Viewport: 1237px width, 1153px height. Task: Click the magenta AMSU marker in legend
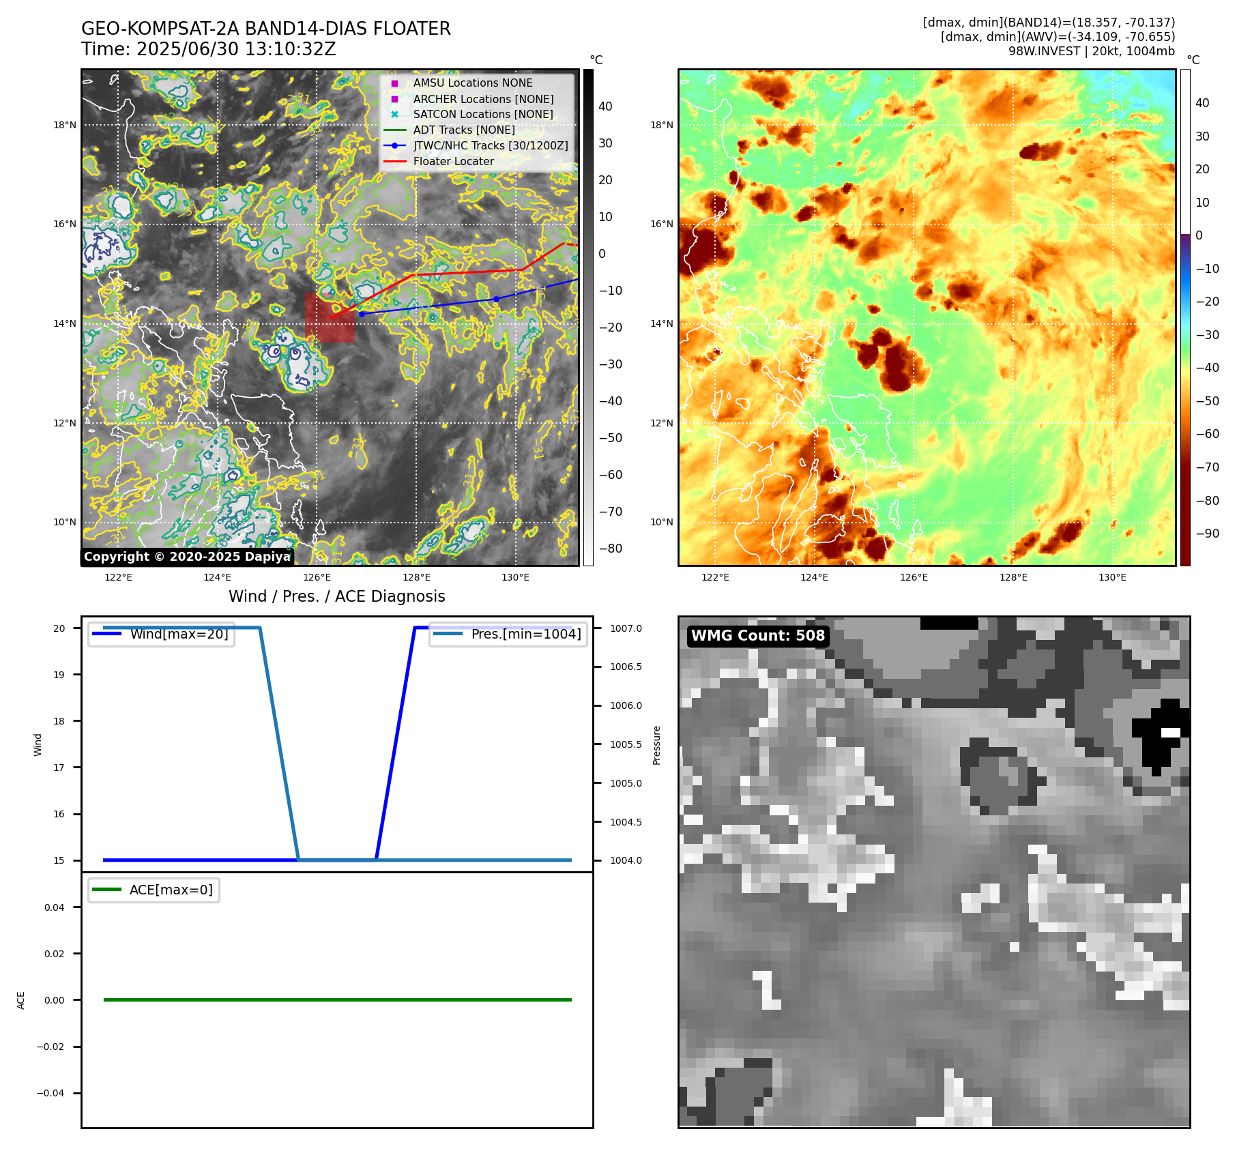click(394, 83)
